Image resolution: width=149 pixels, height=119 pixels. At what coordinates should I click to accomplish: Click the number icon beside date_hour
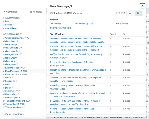[x=4, y=41]
